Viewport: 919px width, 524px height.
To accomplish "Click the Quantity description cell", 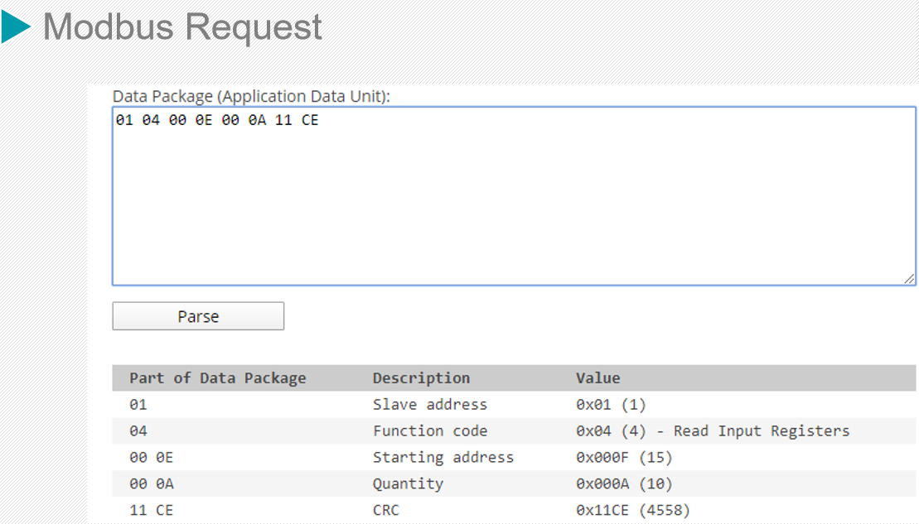I will coord(408,484).
